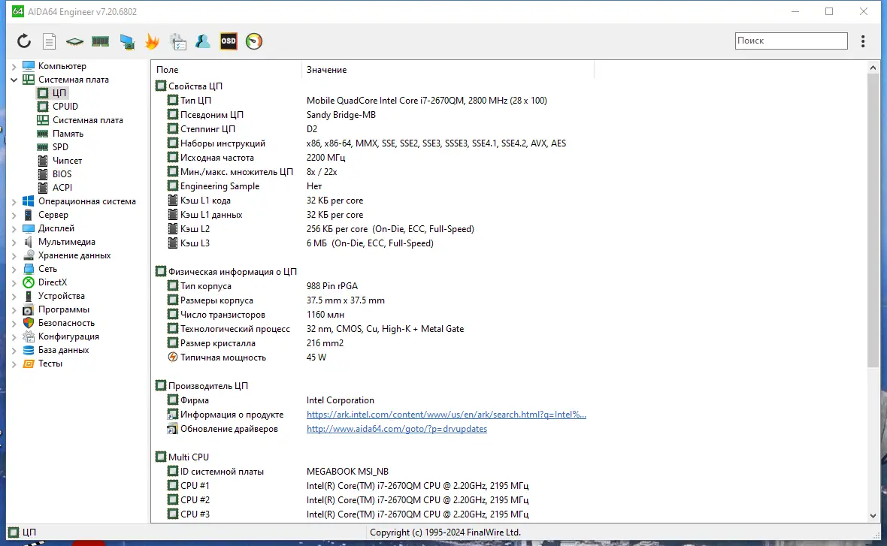
Task: Open the aida64.com driver updates link
Action: (x=397, y=428)
